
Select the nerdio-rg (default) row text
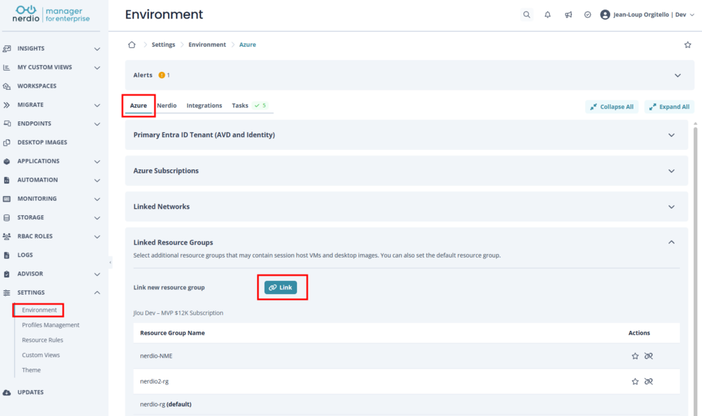tap(166, 404)
